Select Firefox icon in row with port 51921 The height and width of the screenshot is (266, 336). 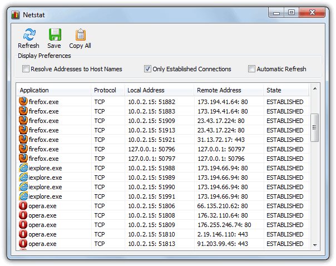pos(23,139)
